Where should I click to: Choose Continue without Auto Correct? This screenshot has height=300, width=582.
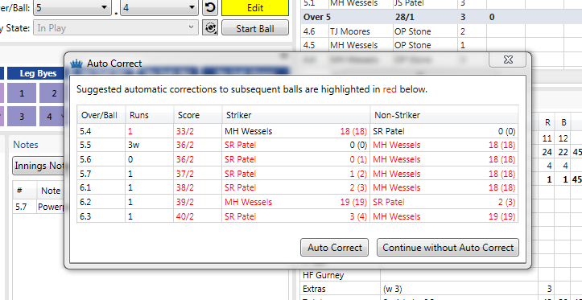click(x=448, y=248)
